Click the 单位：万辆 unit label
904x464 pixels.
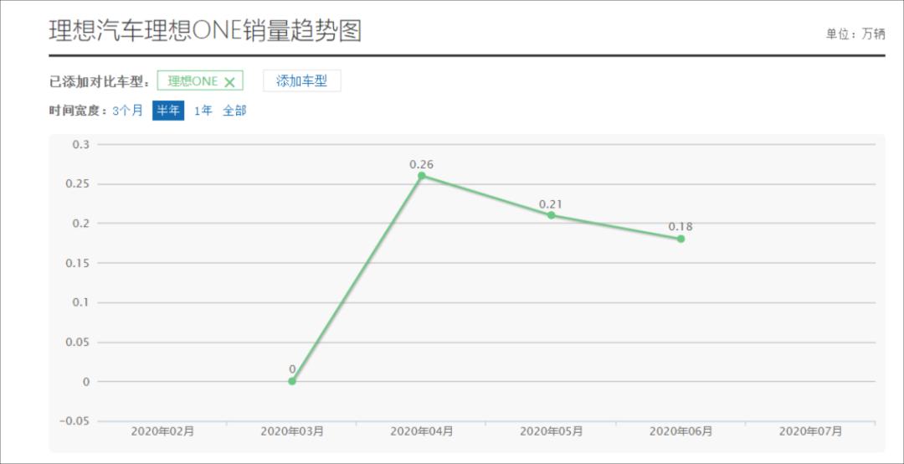coord(855,34)
